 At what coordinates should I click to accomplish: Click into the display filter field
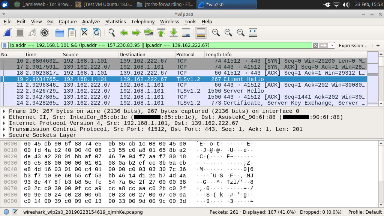[160, 45]
